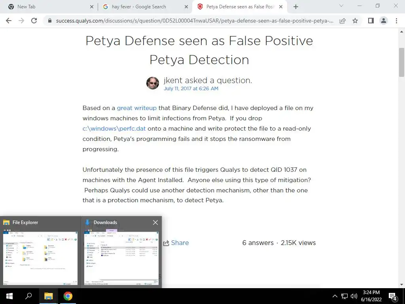Click the July 11, 2017 timestamp link
Image resolution: width=405 pixels, height=304 pixels.
(x=191, y=88)
